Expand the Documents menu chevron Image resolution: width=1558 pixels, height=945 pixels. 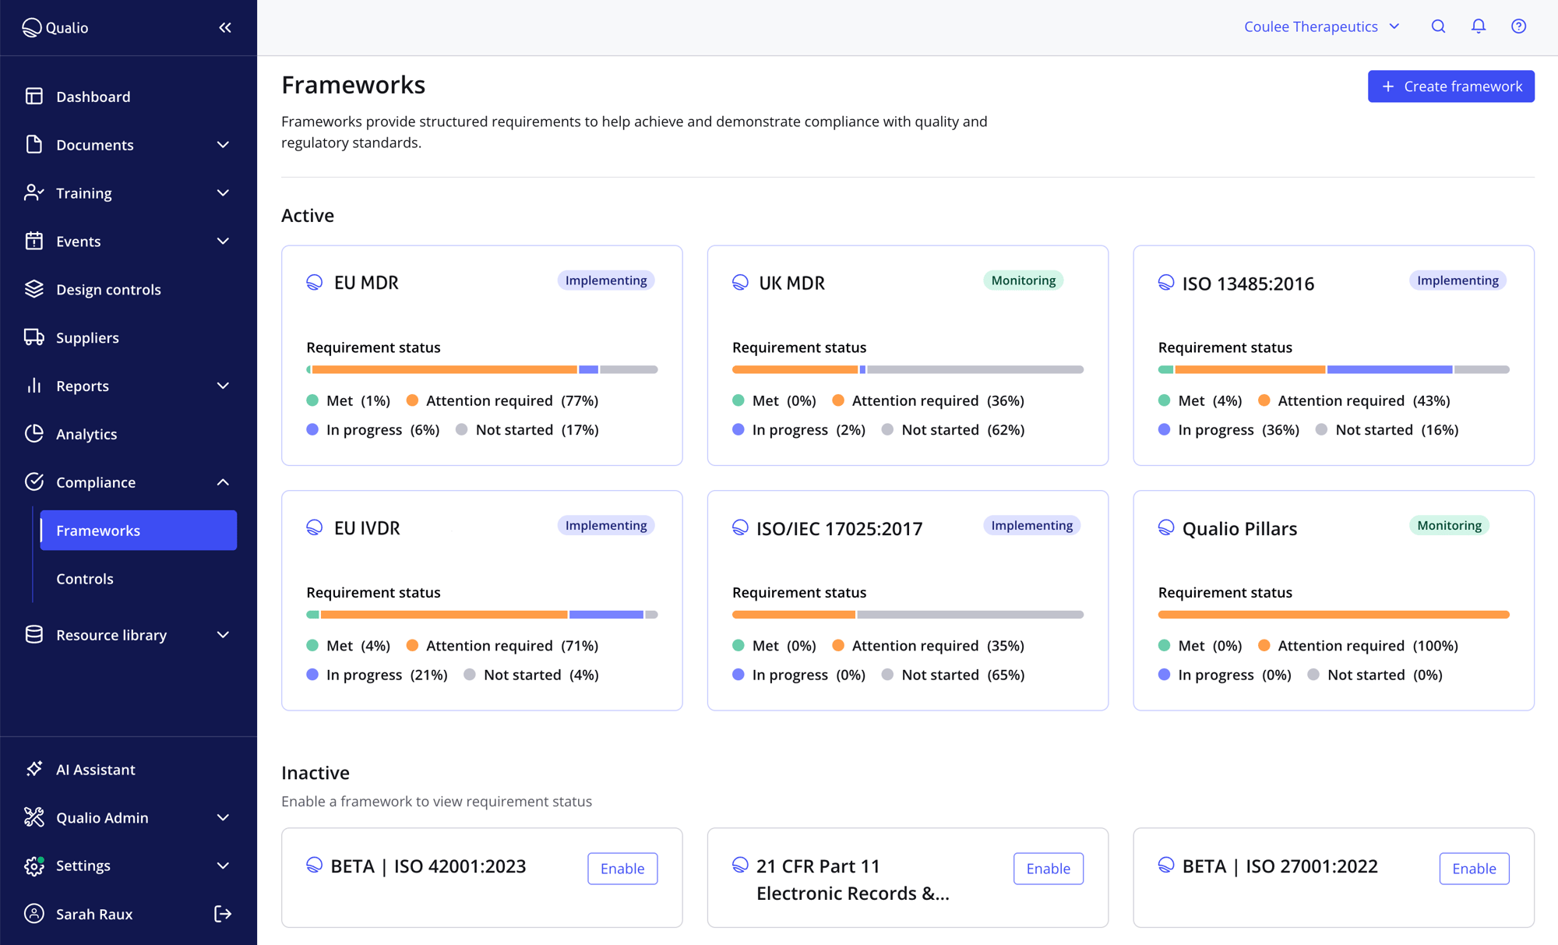[223, 145]
